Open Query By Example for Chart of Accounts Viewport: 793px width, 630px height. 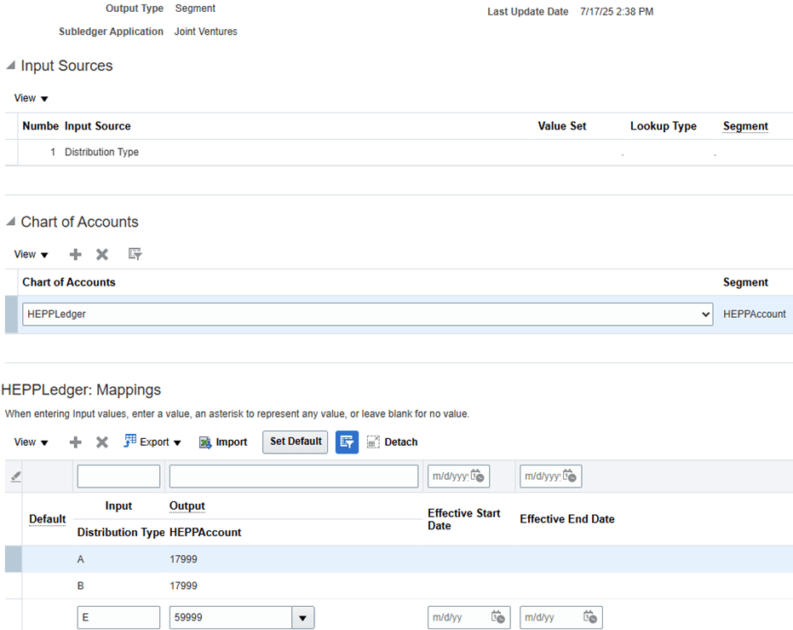point(134,254)
